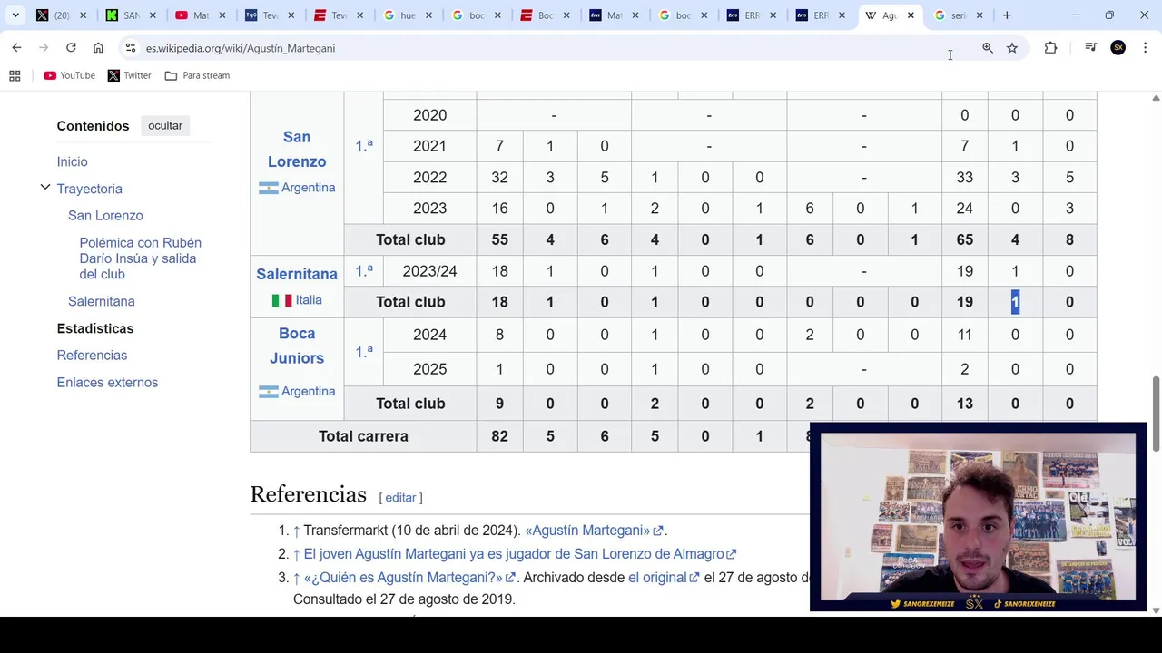Open the Apps grid in bookmarks bar
The height and width of the screenshot is (653, 1162).
pos(15,75)
